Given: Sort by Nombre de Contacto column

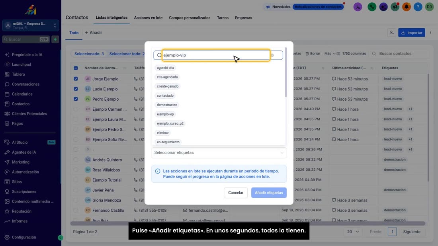Looking at the screenshot, I should (124, 68).
